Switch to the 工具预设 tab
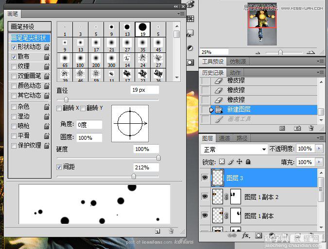The image size is (328, 249). tap(213, 62)
